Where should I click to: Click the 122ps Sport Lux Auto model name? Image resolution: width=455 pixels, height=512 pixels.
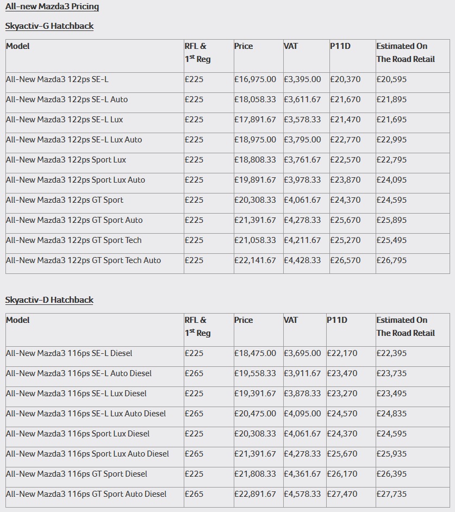click(76, 180)
